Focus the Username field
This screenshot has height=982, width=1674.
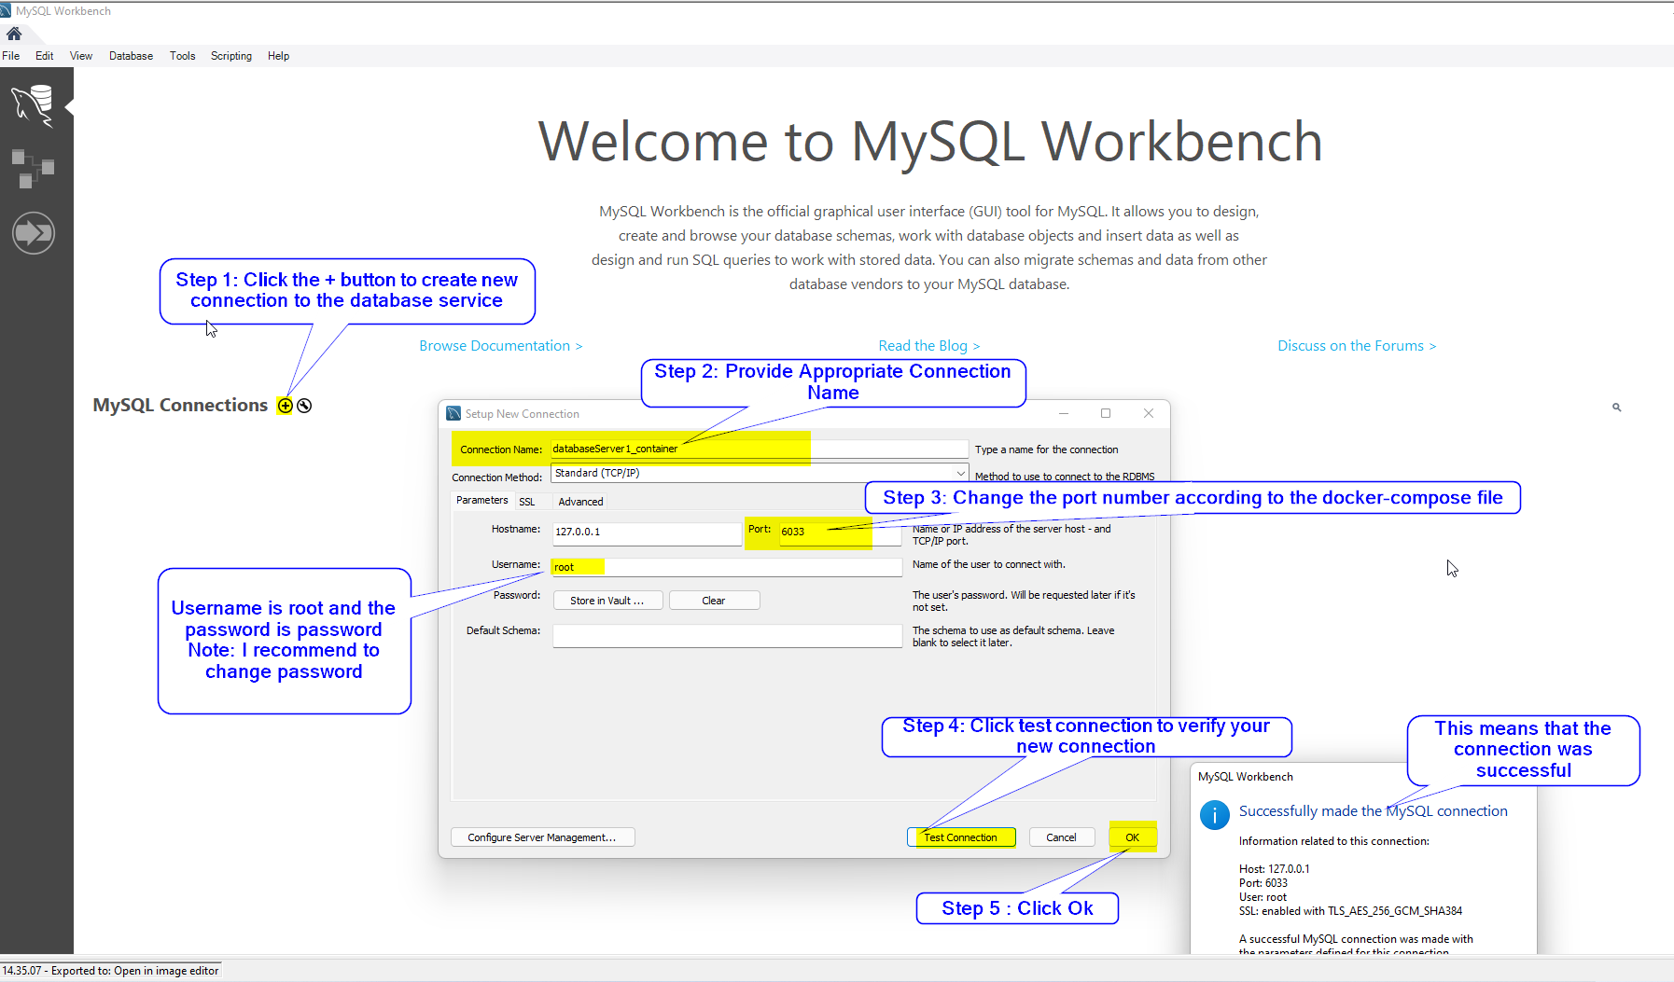[x=727, y=567]
